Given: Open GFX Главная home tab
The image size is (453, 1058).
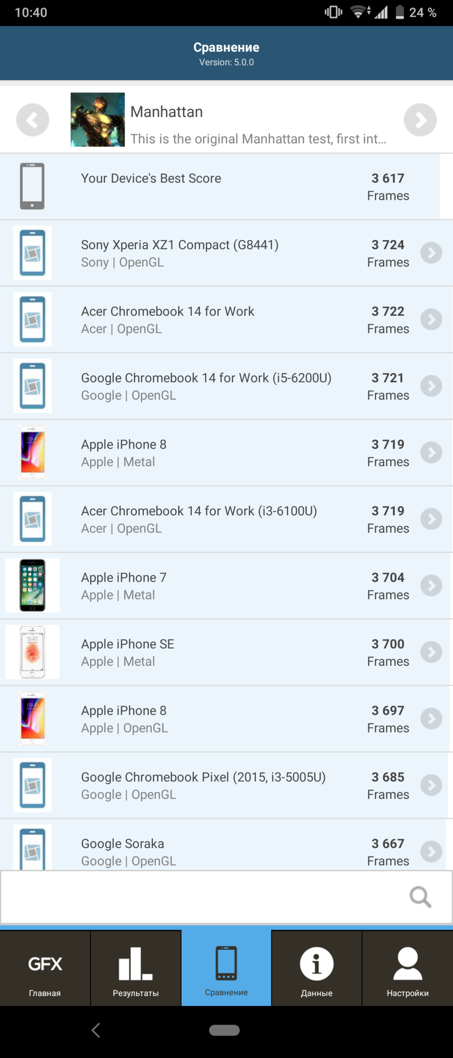Looking at the screenshot, I should click(x=45, y=968).
